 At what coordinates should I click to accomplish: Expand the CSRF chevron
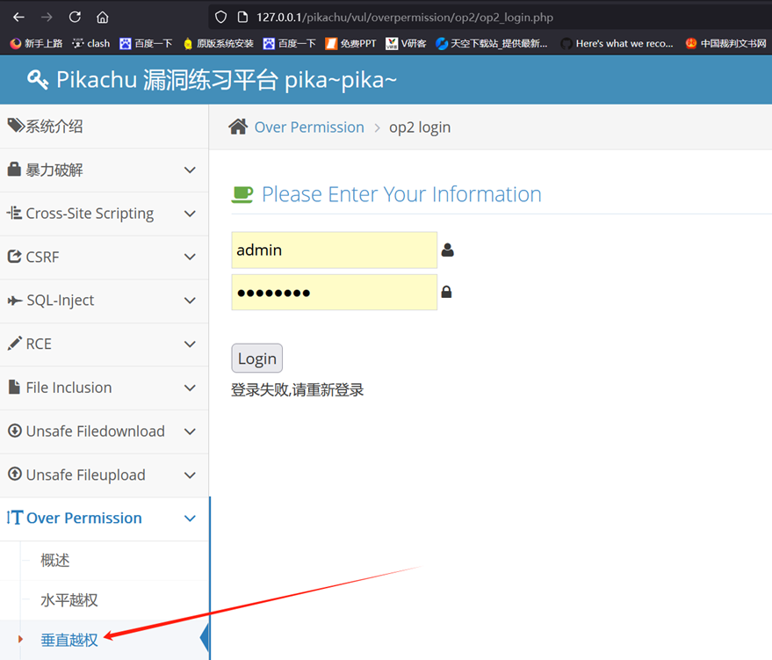(190, 257)
